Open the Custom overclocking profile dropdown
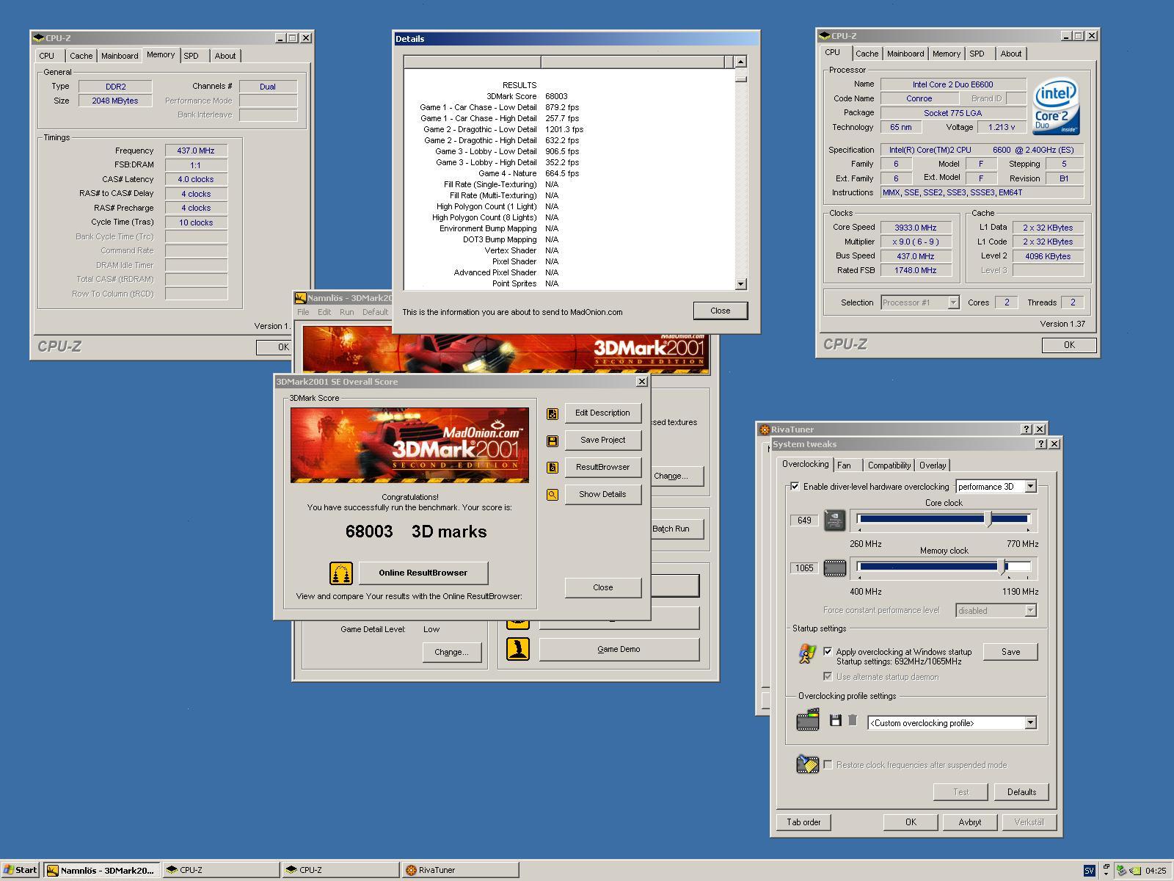Screen dimensions: 1174x881 click(1030, 723)
